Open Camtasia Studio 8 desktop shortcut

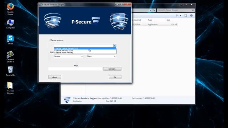point(10,57)
